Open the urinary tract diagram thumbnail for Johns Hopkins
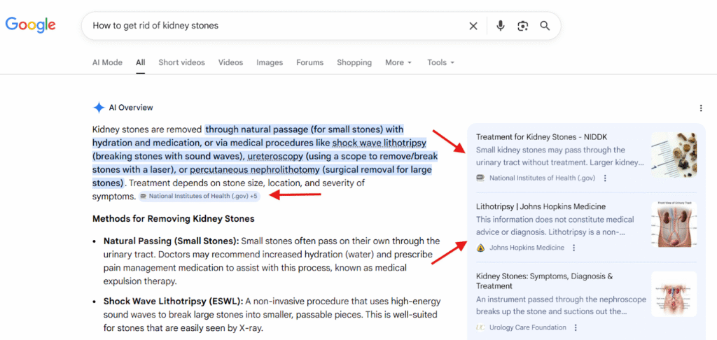 point(674,225)
